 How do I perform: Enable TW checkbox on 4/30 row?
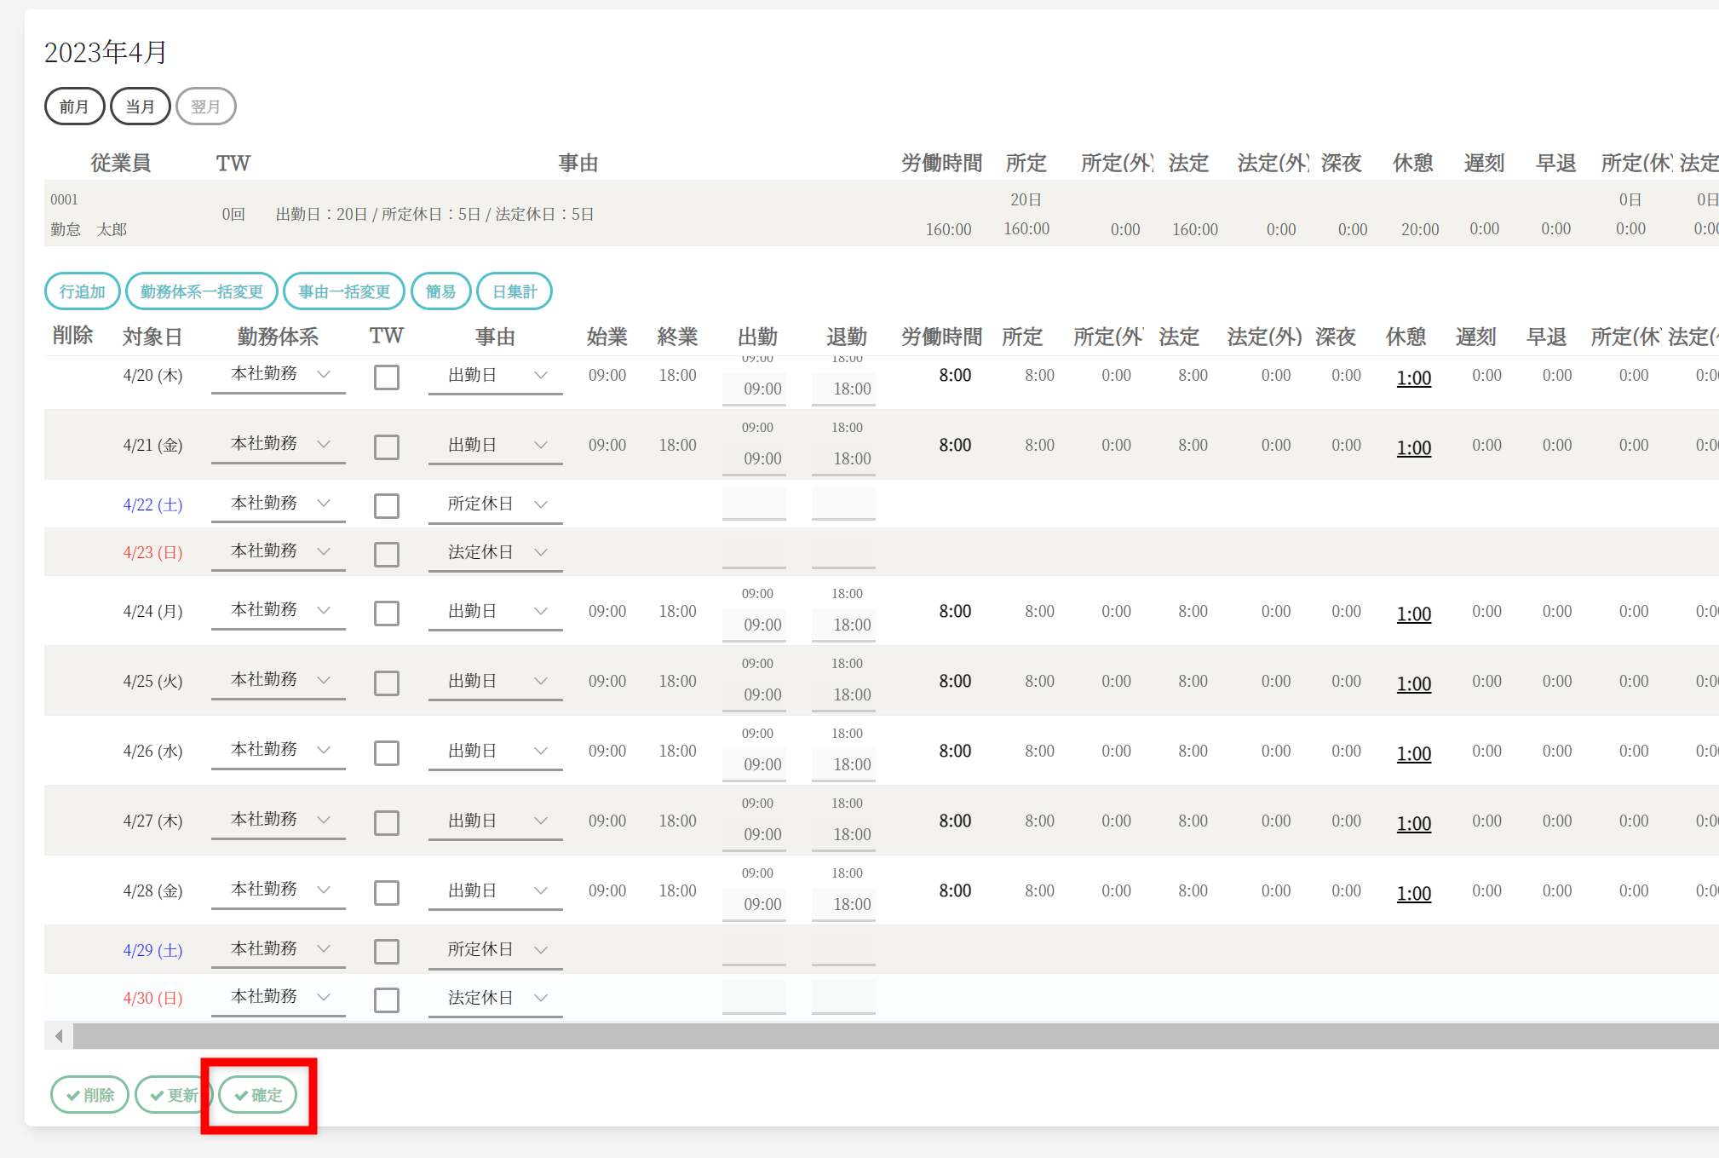point(387,1000)
